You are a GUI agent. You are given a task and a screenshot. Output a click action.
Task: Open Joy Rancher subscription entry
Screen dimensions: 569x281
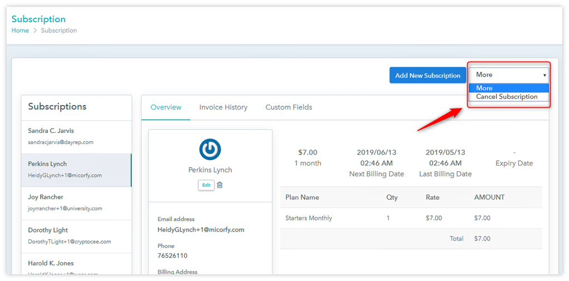point(76,203)
